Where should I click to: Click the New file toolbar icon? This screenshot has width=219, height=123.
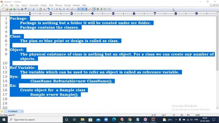point(3,9)
